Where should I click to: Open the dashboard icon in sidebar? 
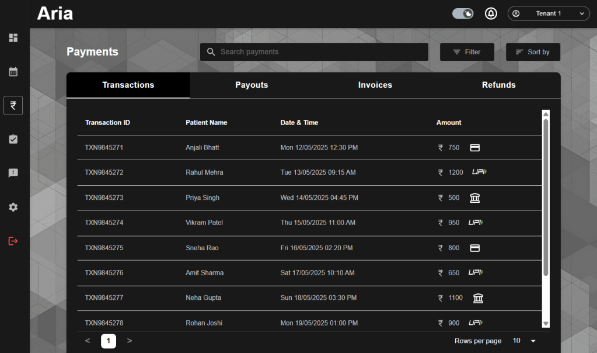point(13,38)
